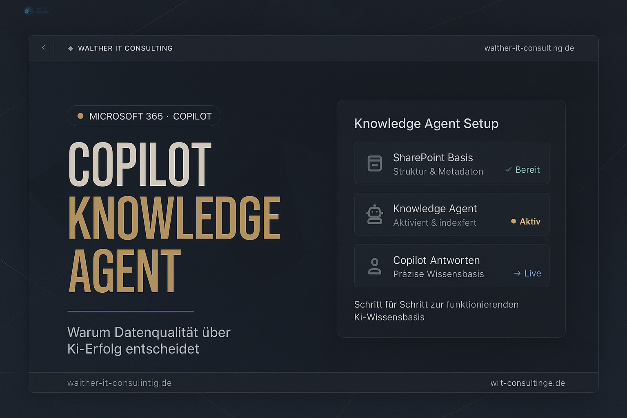Viewport: 627px width, 418px height.
Task: Click the arrow next to Live
Action: pos(517,273)
